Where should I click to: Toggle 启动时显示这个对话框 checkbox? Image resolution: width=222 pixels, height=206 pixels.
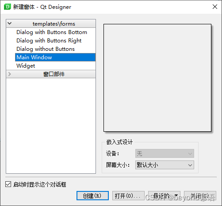8,184
